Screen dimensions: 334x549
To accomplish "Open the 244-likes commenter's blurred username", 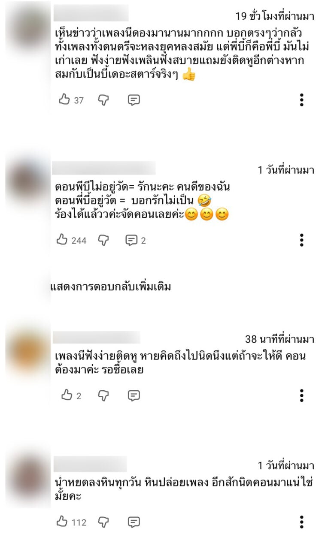I will pos(103,168).
